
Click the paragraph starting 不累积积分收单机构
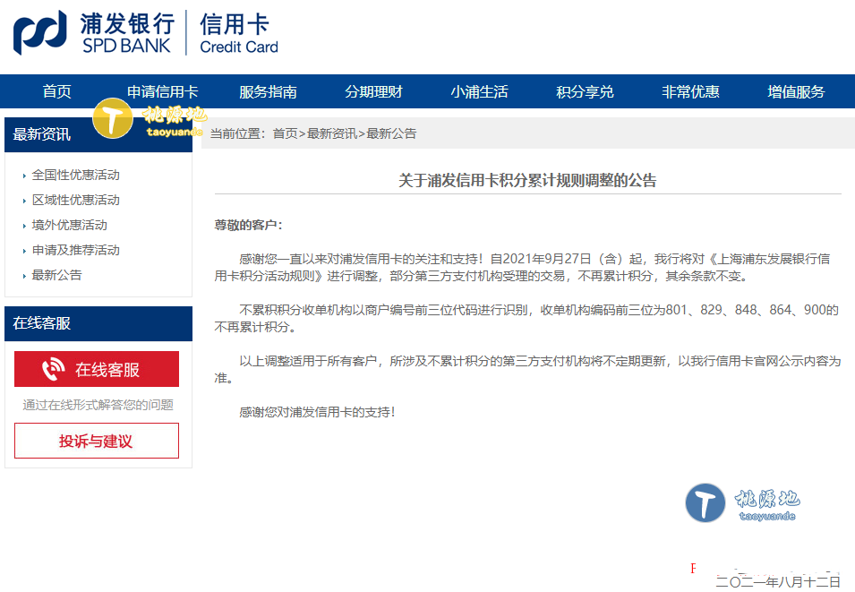(x=527, y=319)
